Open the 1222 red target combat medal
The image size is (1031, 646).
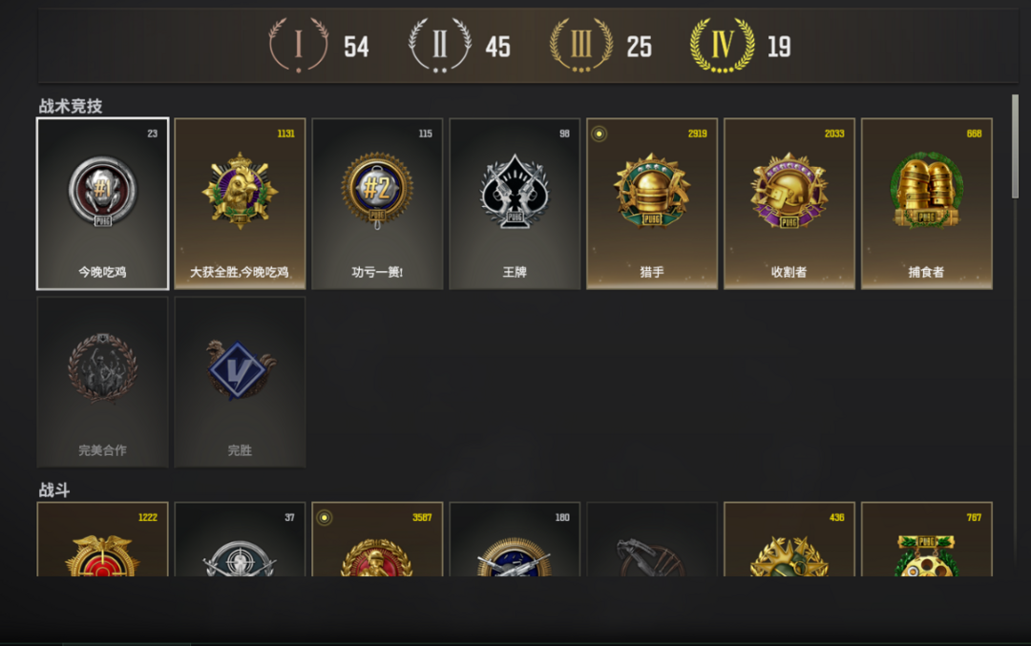click(x=102, y=539)
